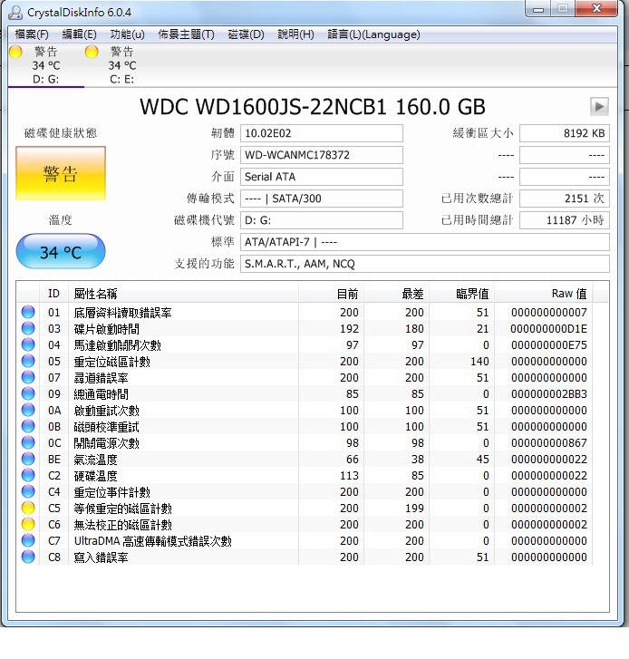
Task: Click blue status icon for attribute 04
Action: tap(28, 344)
